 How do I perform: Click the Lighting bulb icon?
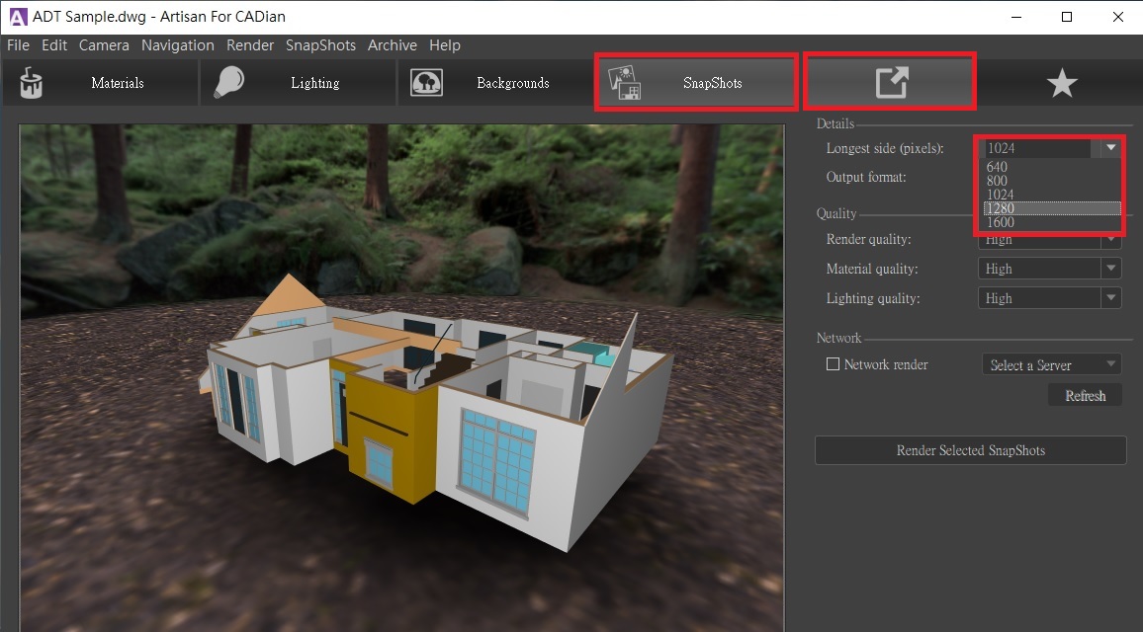click(227, 83)
